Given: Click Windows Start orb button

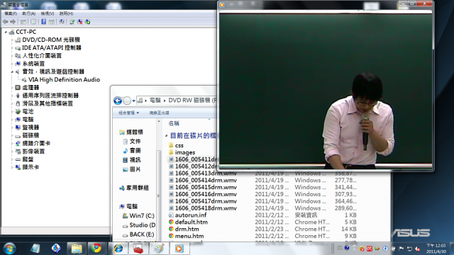Looking at the screenshot, I should click(9, 249).
